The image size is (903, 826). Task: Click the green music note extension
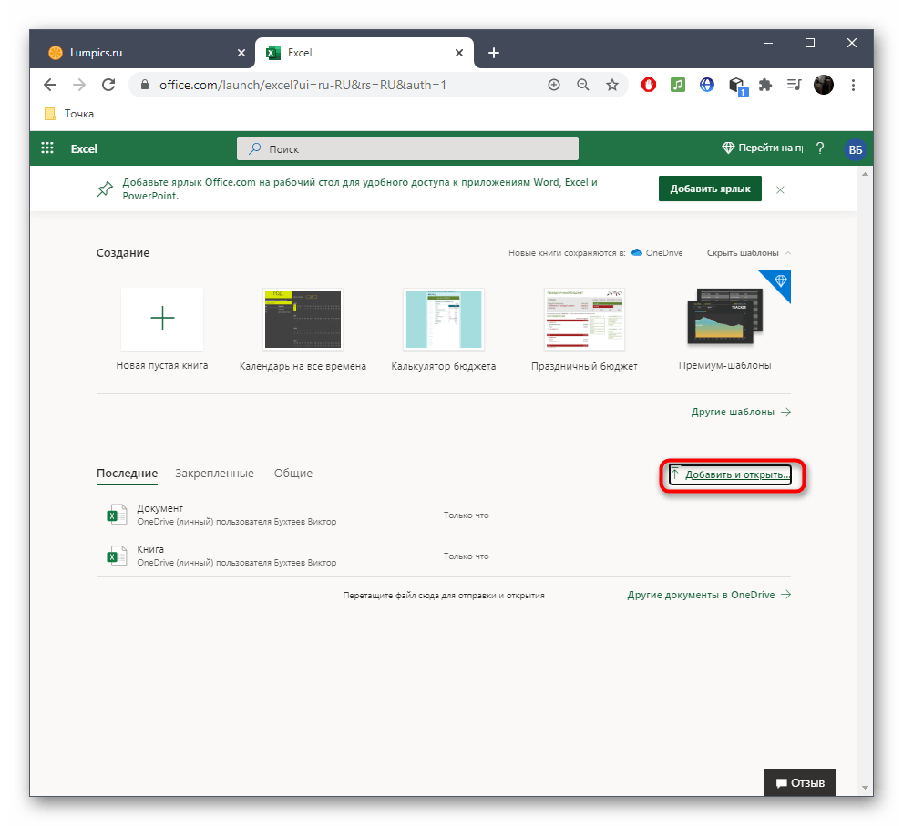tap(678, 86)
